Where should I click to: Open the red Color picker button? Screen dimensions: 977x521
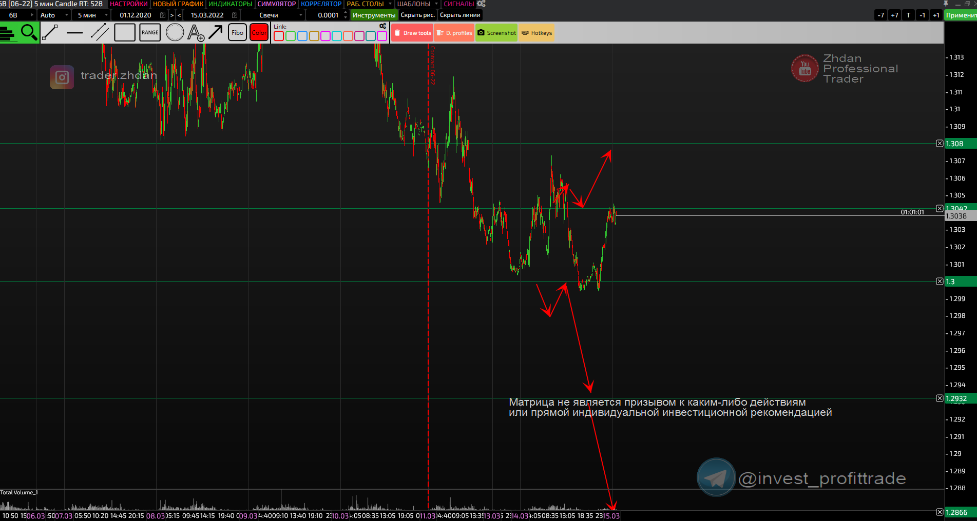(259, 33)
